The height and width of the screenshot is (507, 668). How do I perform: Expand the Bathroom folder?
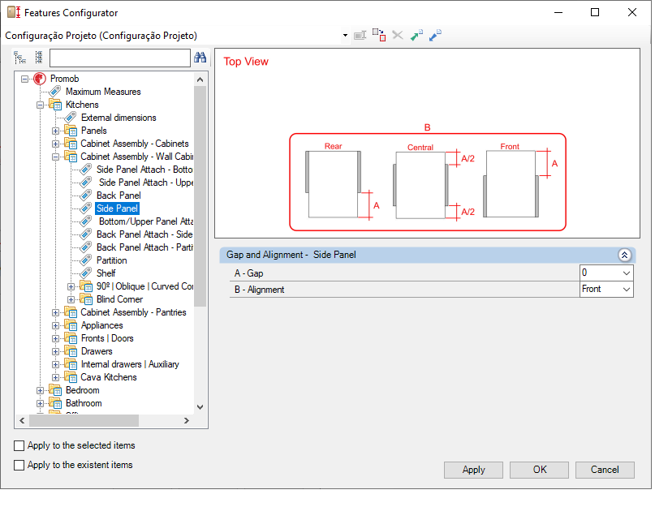(x=40, y=403)
